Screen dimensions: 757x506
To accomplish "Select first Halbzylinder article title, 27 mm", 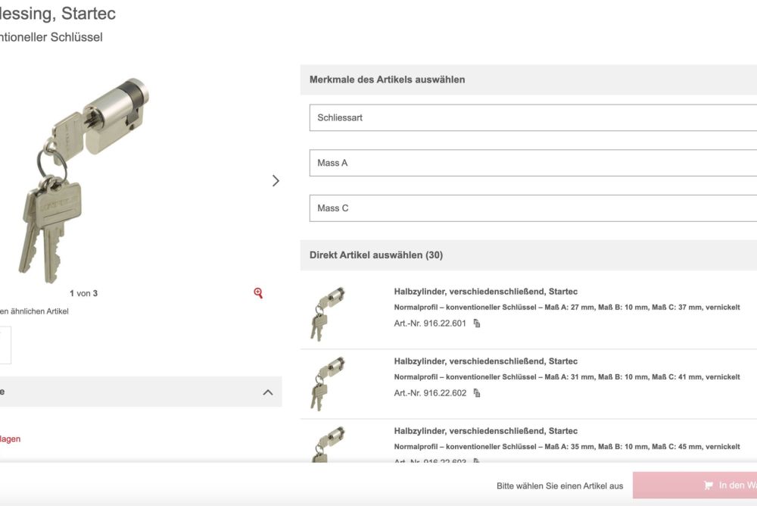I will tap(485, 292).
